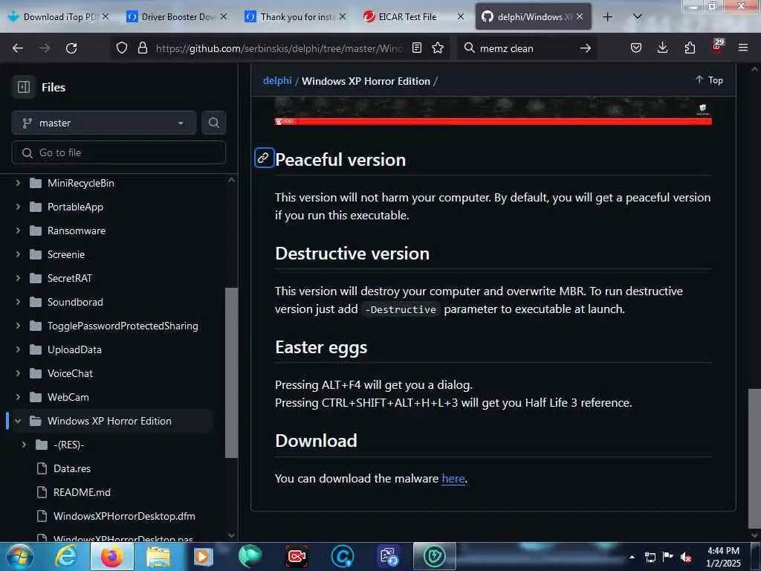The image size is (761, 571).
Task: Click the main page scrollbar thumb
Action: (754, 459)
